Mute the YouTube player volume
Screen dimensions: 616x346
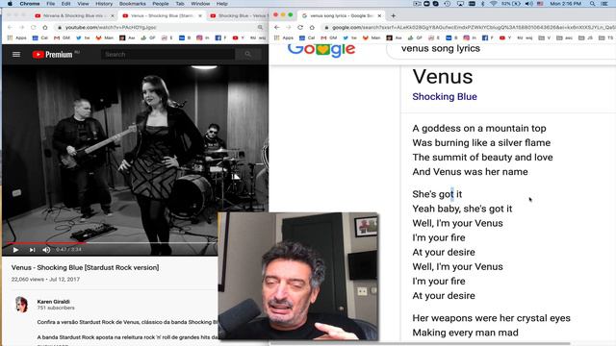tap(46, 250)
